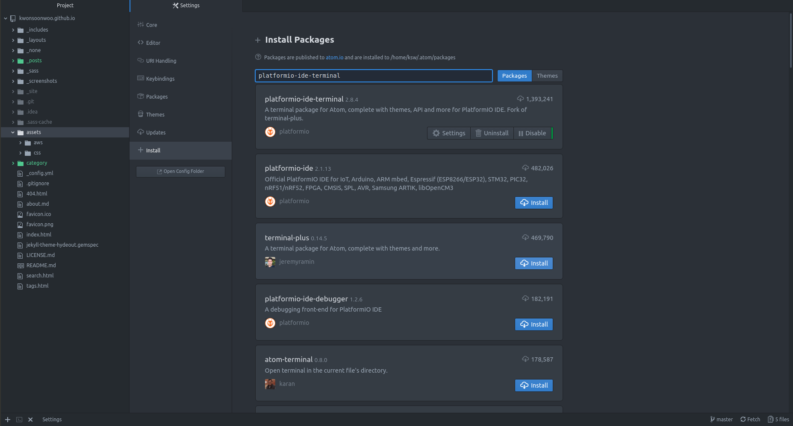This screenshot has width=793, height=426.
Task: Open terminal icon in status bar
Action: [19, 420]
